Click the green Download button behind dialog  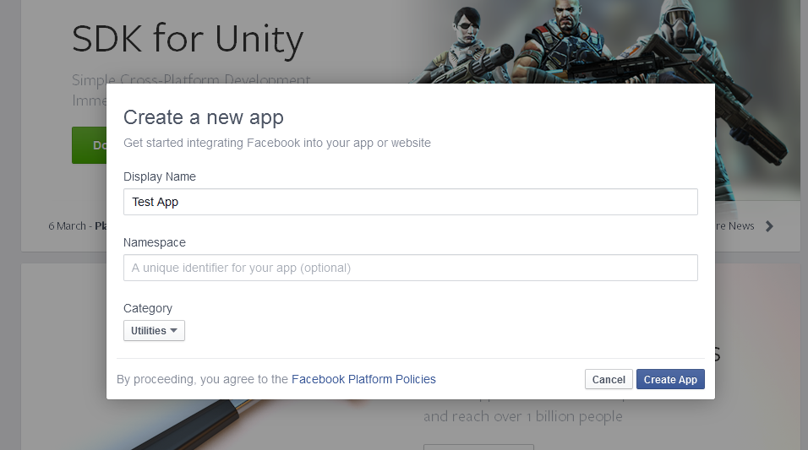coord(89,145)
